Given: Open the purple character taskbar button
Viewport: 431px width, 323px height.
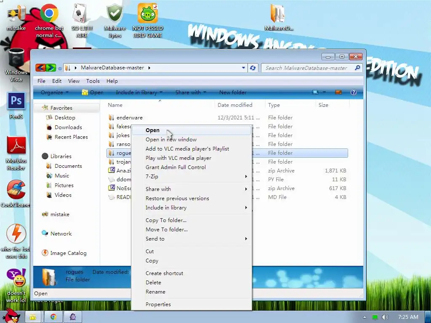Looking at the screenshot, I should point(73,317).
